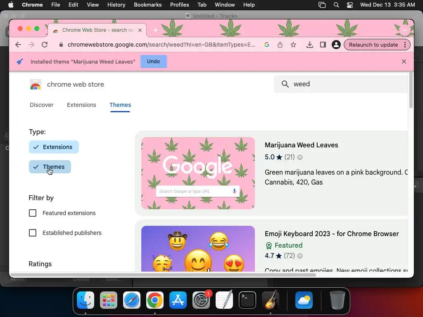Select the Themes tab
This screenshot has height=317, width=423.
click(x=120, y=105)
